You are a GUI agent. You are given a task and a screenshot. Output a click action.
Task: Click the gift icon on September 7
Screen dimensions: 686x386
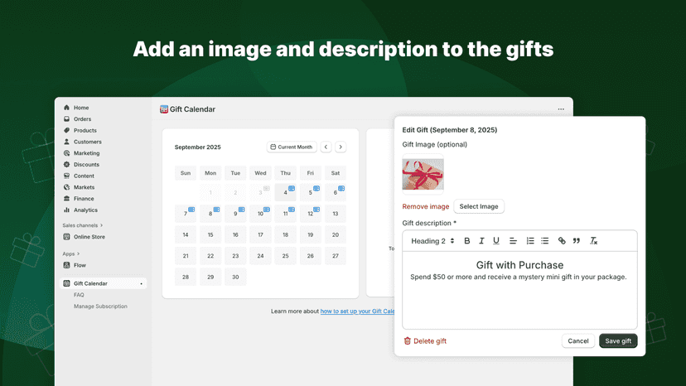191,210
